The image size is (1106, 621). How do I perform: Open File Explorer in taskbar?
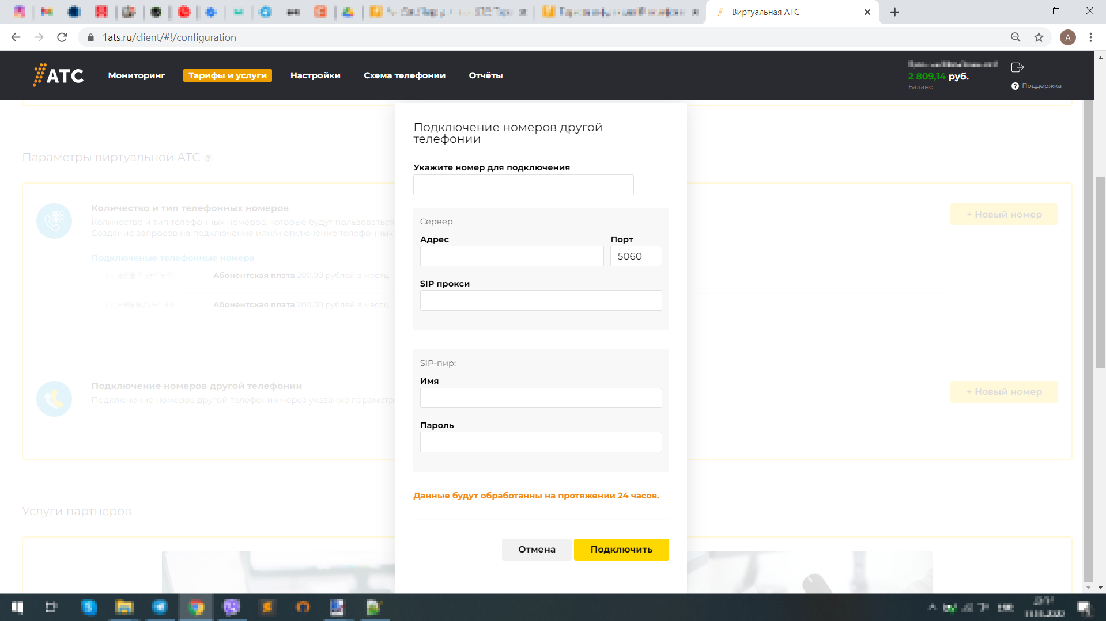click(124, 607)
